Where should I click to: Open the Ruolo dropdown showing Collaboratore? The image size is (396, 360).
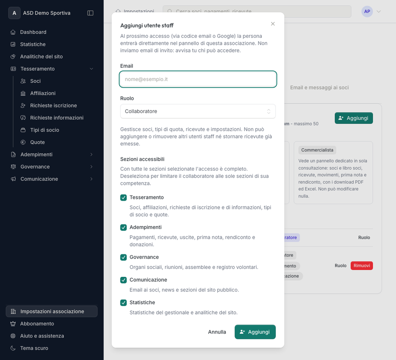click(x=198, y=111)
